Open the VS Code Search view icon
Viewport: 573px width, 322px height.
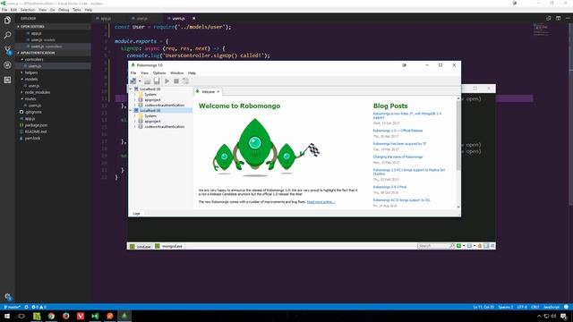(7, 35)
